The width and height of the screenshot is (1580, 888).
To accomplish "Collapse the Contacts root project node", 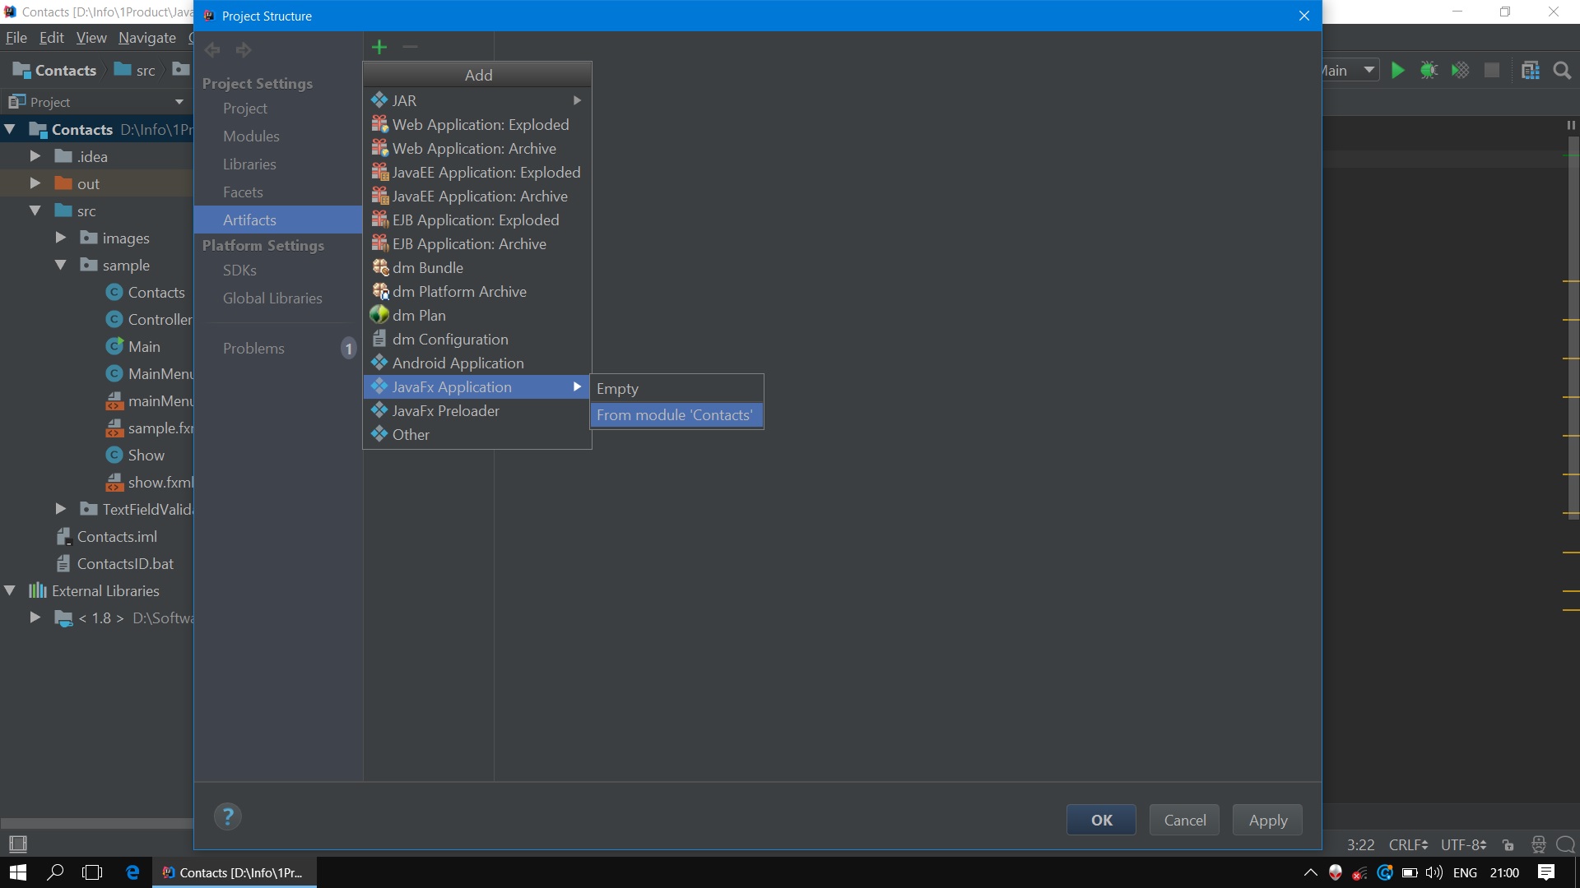I will 11,129.
